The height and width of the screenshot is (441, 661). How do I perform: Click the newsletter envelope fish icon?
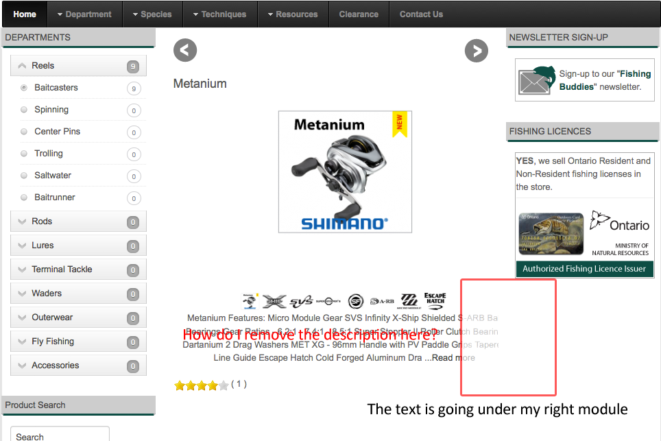(x=537, y=80)
